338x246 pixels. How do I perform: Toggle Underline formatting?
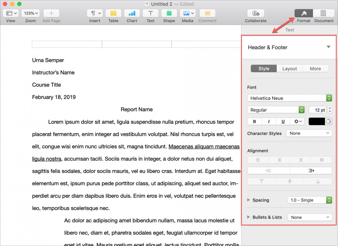pos(283,121)
